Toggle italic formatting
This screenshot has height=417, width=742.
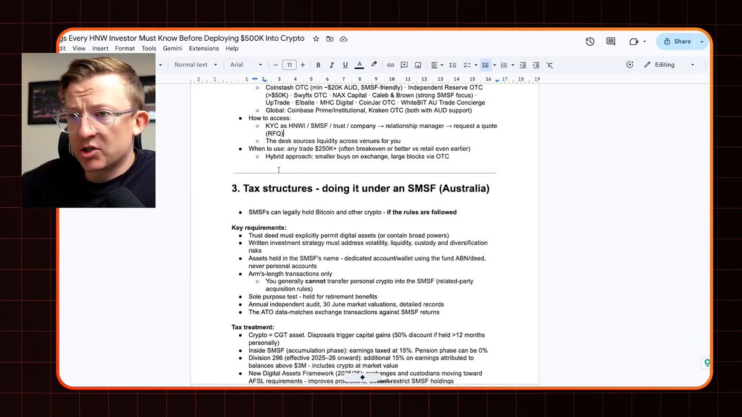331,65
